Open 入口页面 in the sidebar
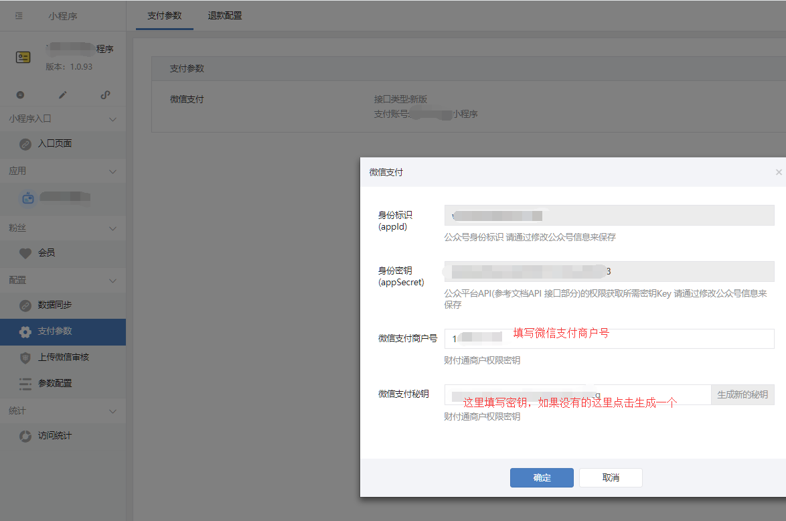This screenshot has width=786, height=521. pos(54,143)
